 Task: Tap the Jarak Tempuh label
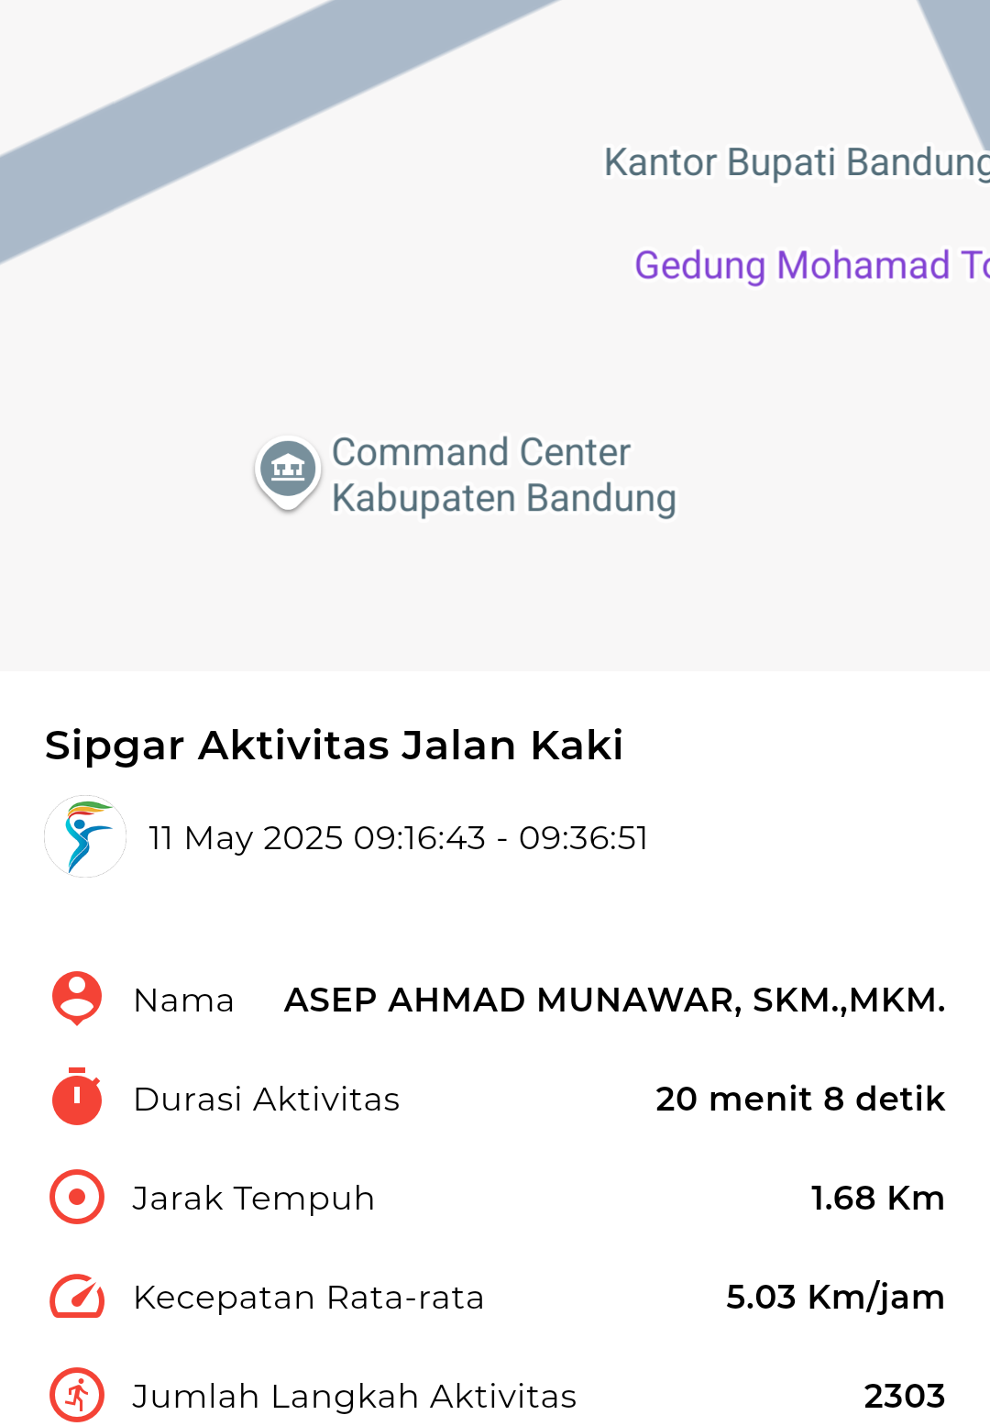click(254, 1199)
